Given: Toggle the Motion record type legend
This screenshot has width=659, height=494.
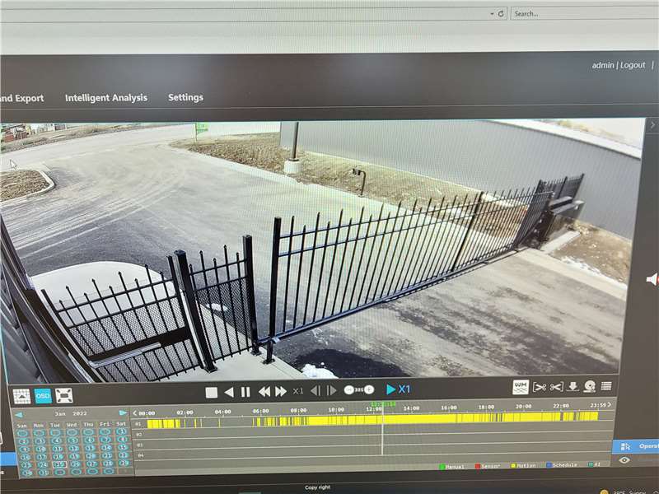Looking at the screenshot, I should tap(522, 466).
